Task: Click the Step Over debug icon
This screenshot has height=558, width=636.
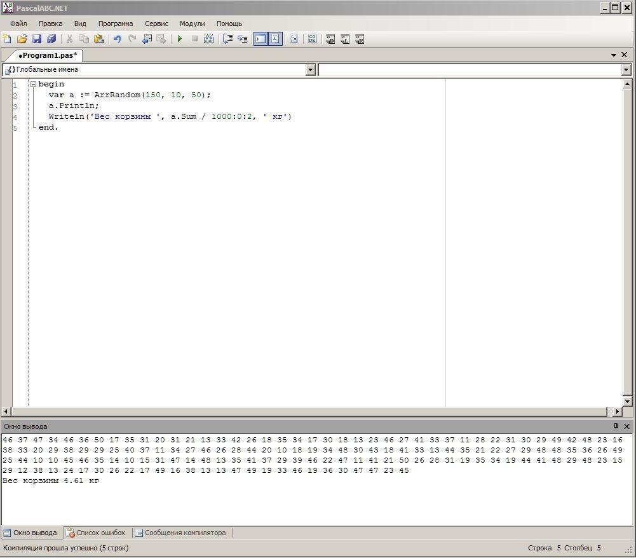Action: click(227, 39)
